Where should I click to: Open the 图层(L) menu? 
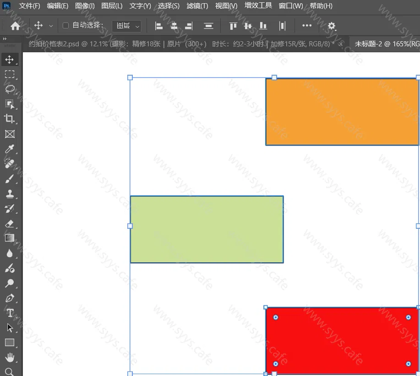pos(112,6)
